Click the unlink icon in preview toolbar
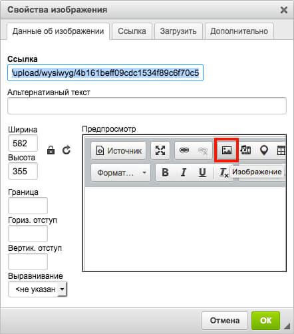The width and height of the screenshot is (294, 334). 203,151
